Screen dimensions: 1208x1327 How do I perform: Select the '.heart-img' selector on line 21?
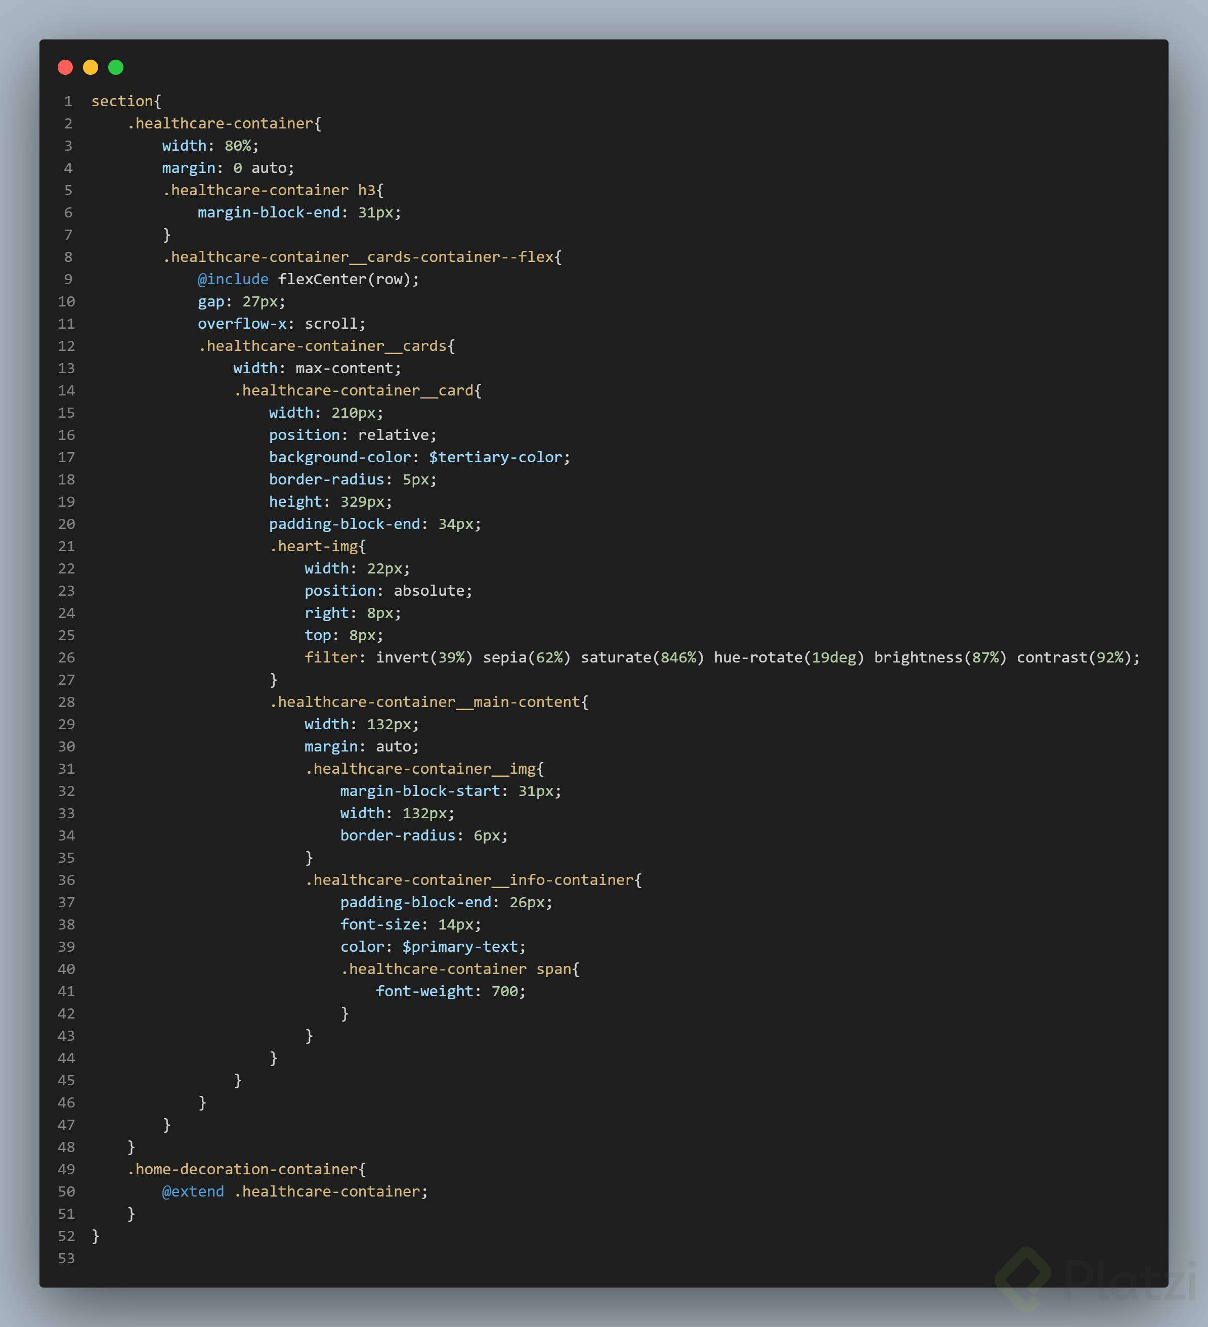tap(315, 546)
